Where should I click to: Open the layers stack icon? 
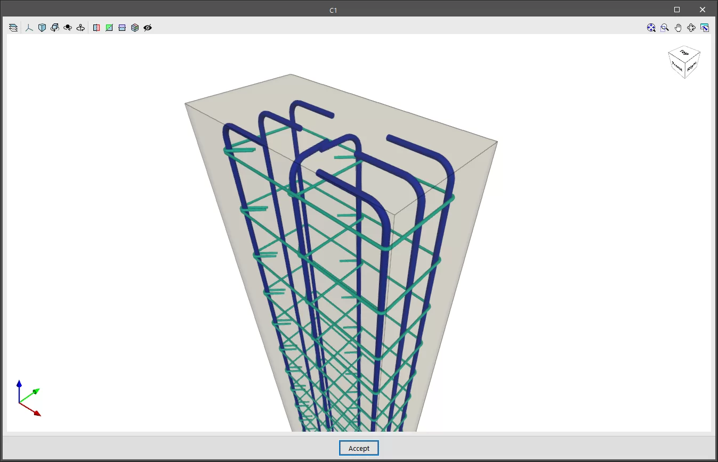point(13,28)
